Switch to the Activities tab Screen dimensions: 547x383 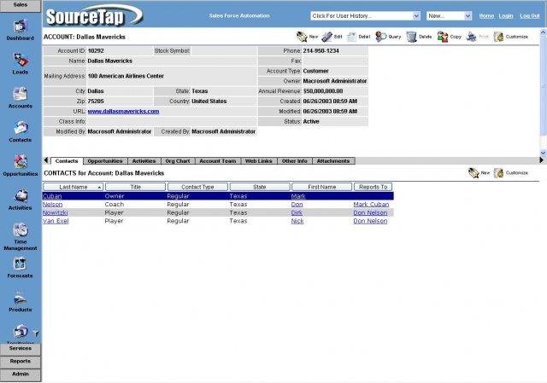(x=144, y=161)
